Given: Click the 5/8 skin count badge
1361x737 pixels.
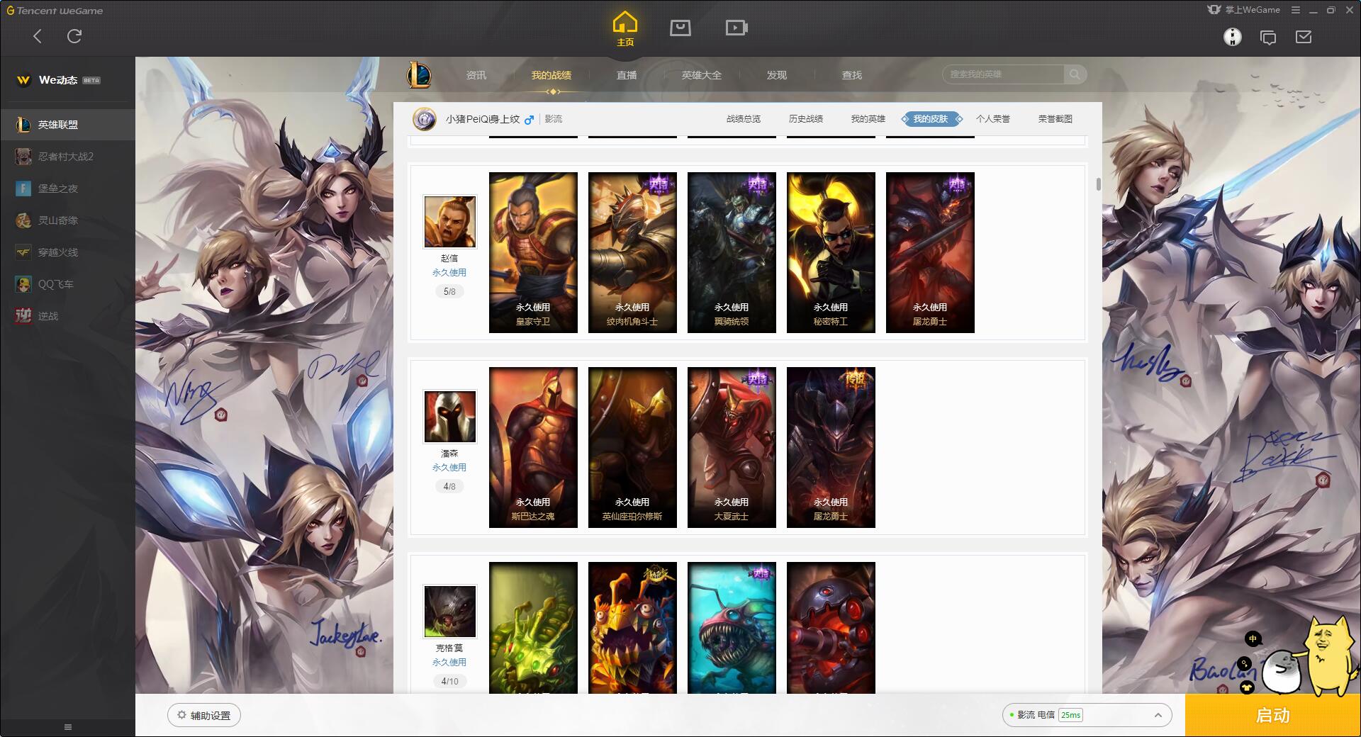Looking at the screenshot, I should pos(449,291).
